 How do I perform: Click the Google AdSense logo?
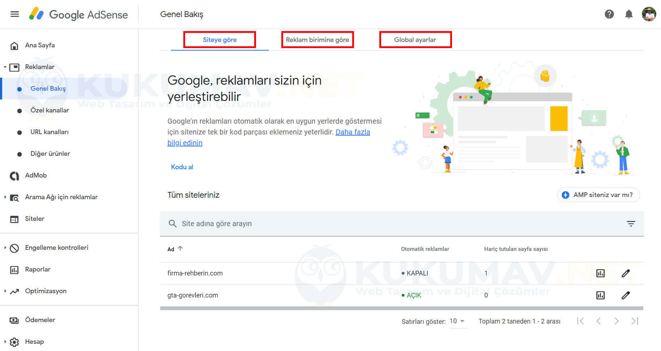tap(78, 14)
